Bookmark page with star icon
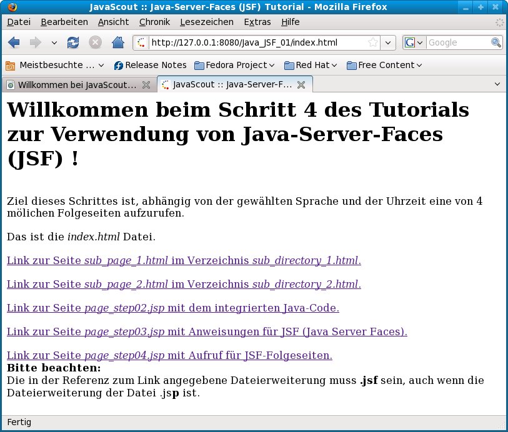The height and width of the screenshot is (432, 508). point(373,42)
